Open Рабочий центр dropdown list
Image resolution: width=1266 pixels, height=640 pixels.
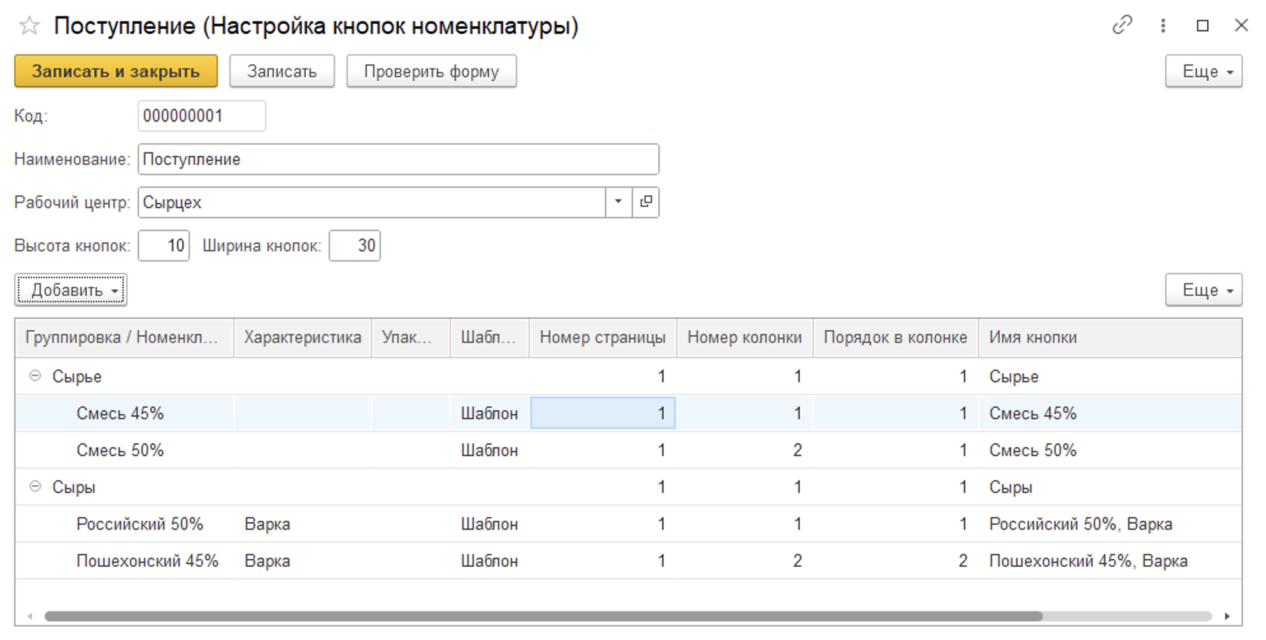tap(618, 202)
